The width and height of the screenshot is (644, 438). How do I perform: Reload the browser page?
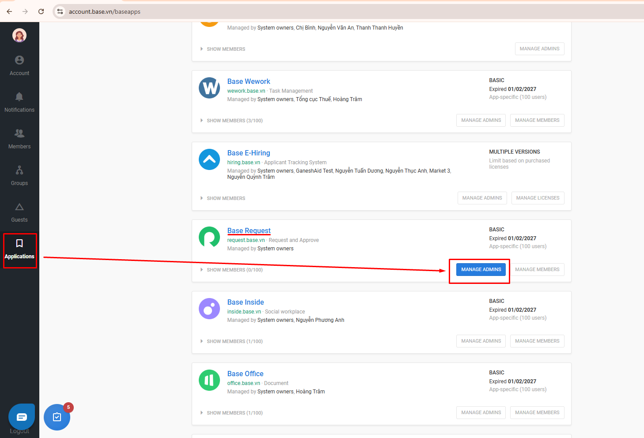[41, 11]
